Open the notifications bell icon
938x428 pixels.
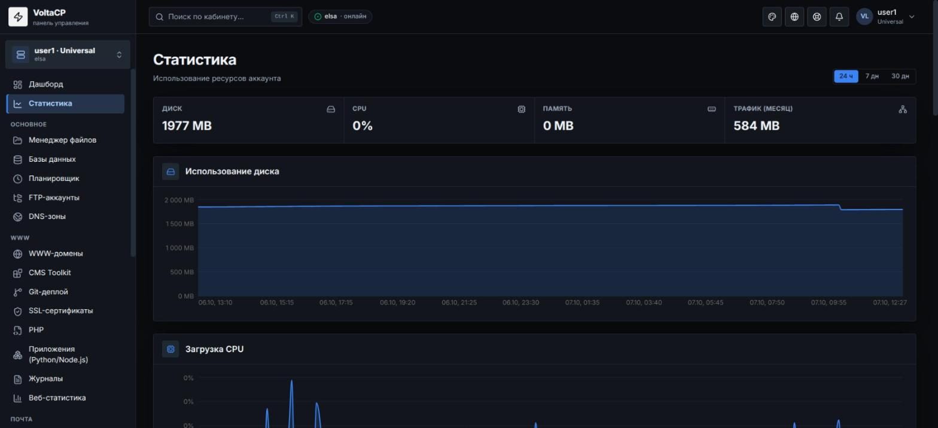coord(839,17)
